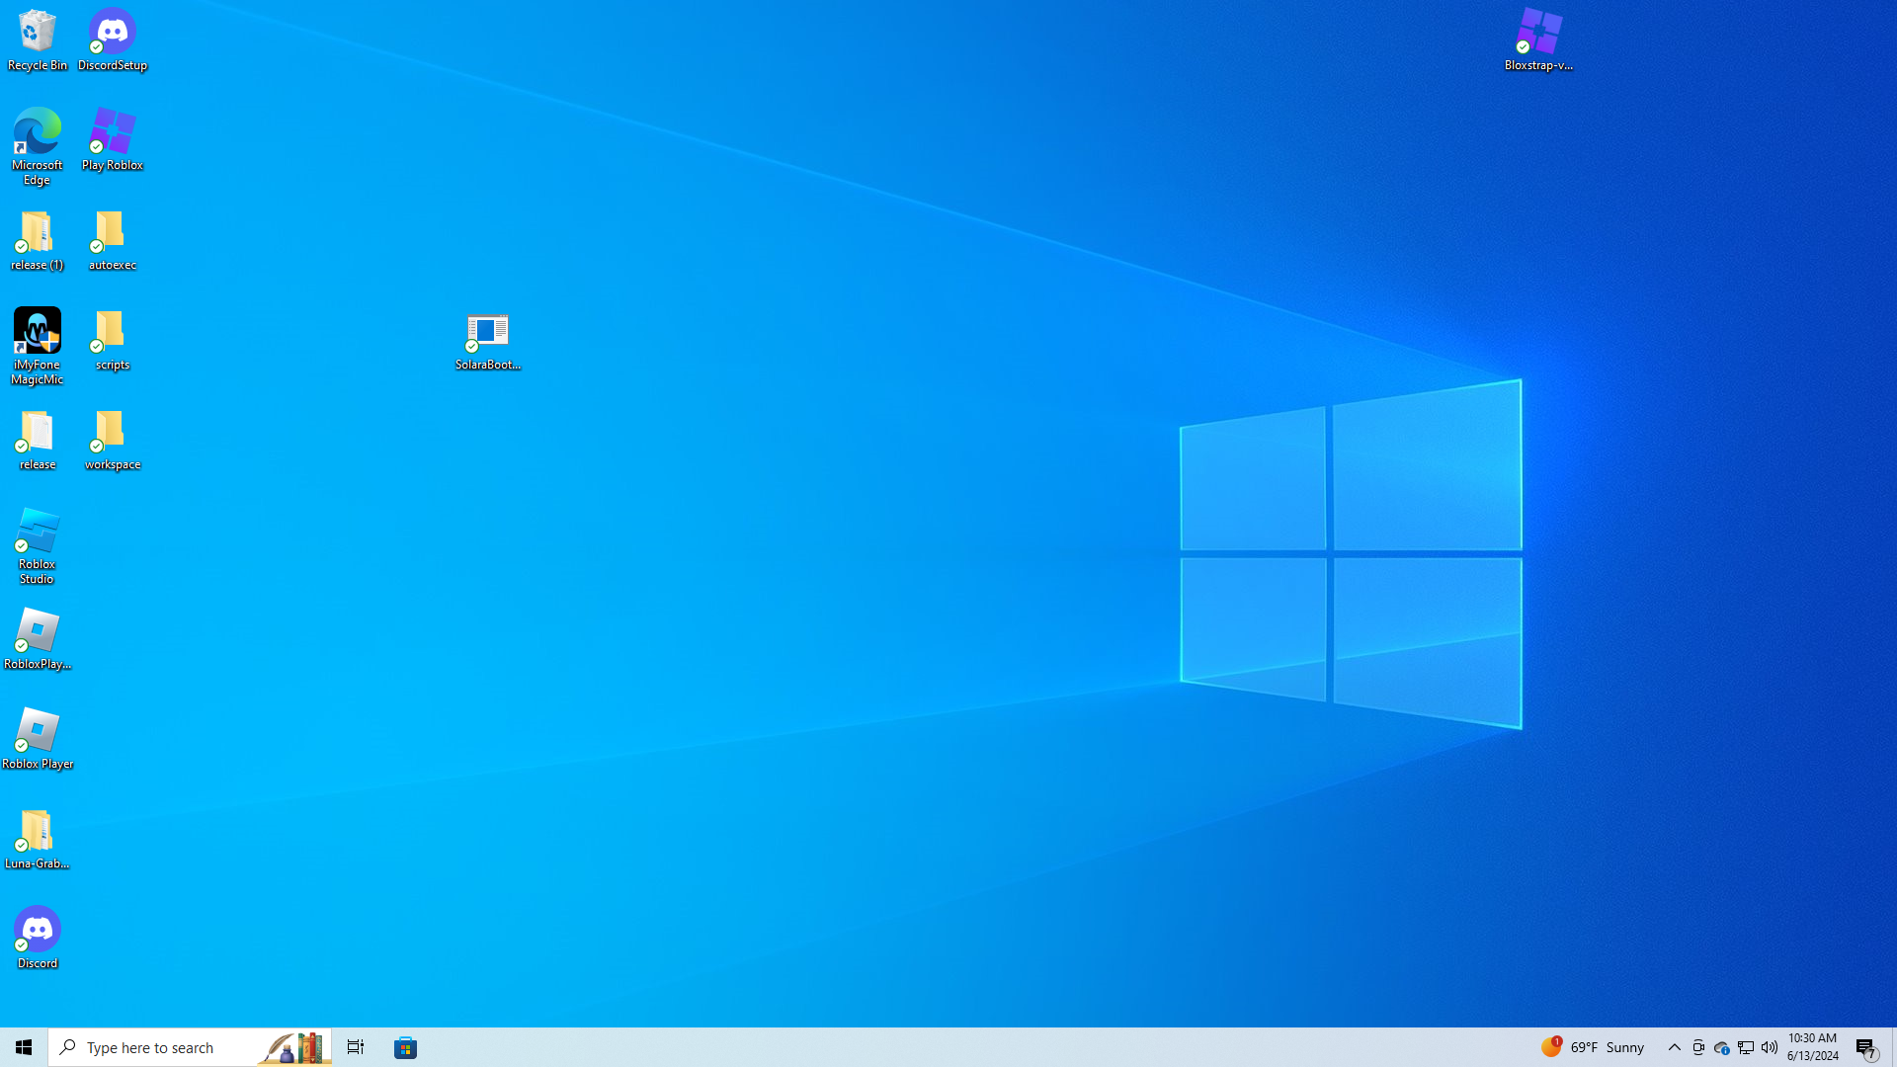
Task: Select the Discord app icon
Action: [x=38, y=936]
